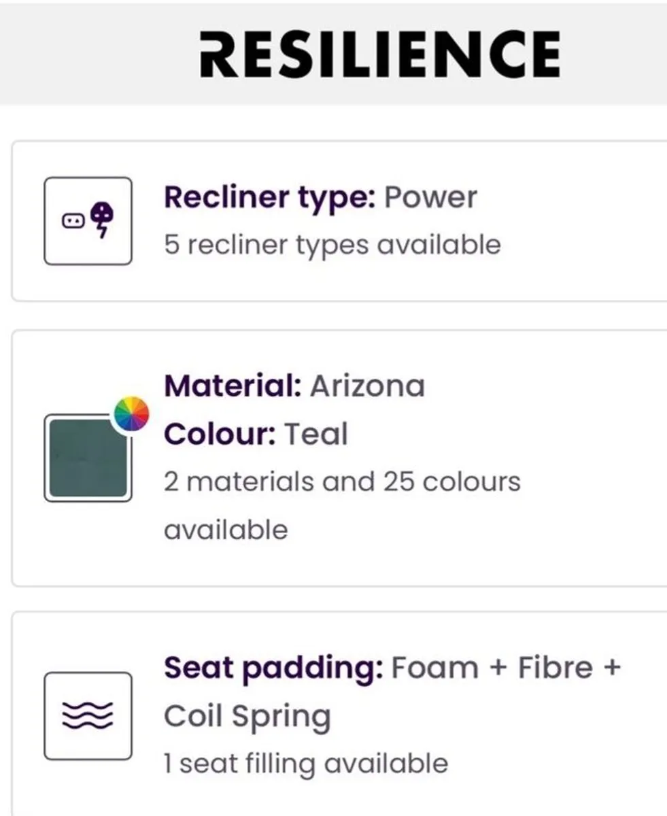
Task: Click the RESILIENCE product heading
Action: [379, 54]
